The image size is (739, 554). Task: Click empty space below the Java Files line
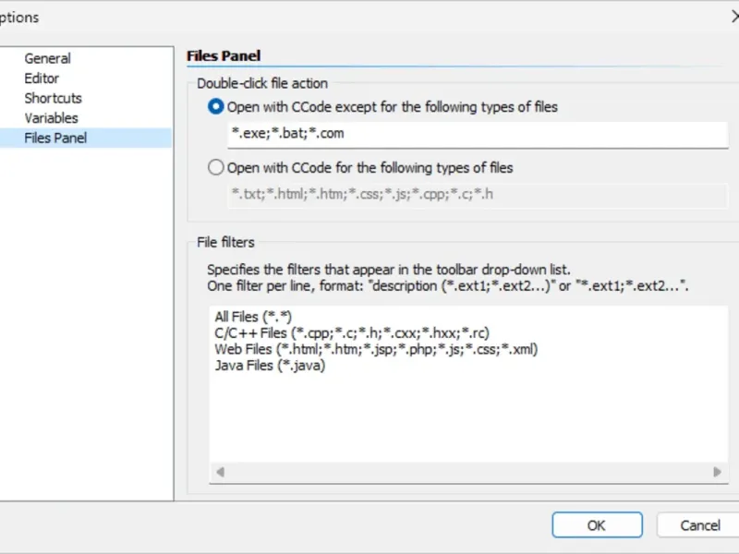tap(467, 415)
